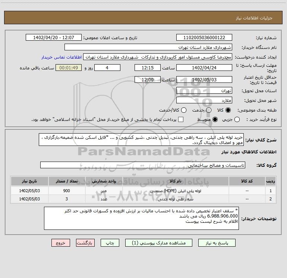Click the توضیحات خریدار notes box
The height and width of the screenshot is (278, 287).
(141, 218)
